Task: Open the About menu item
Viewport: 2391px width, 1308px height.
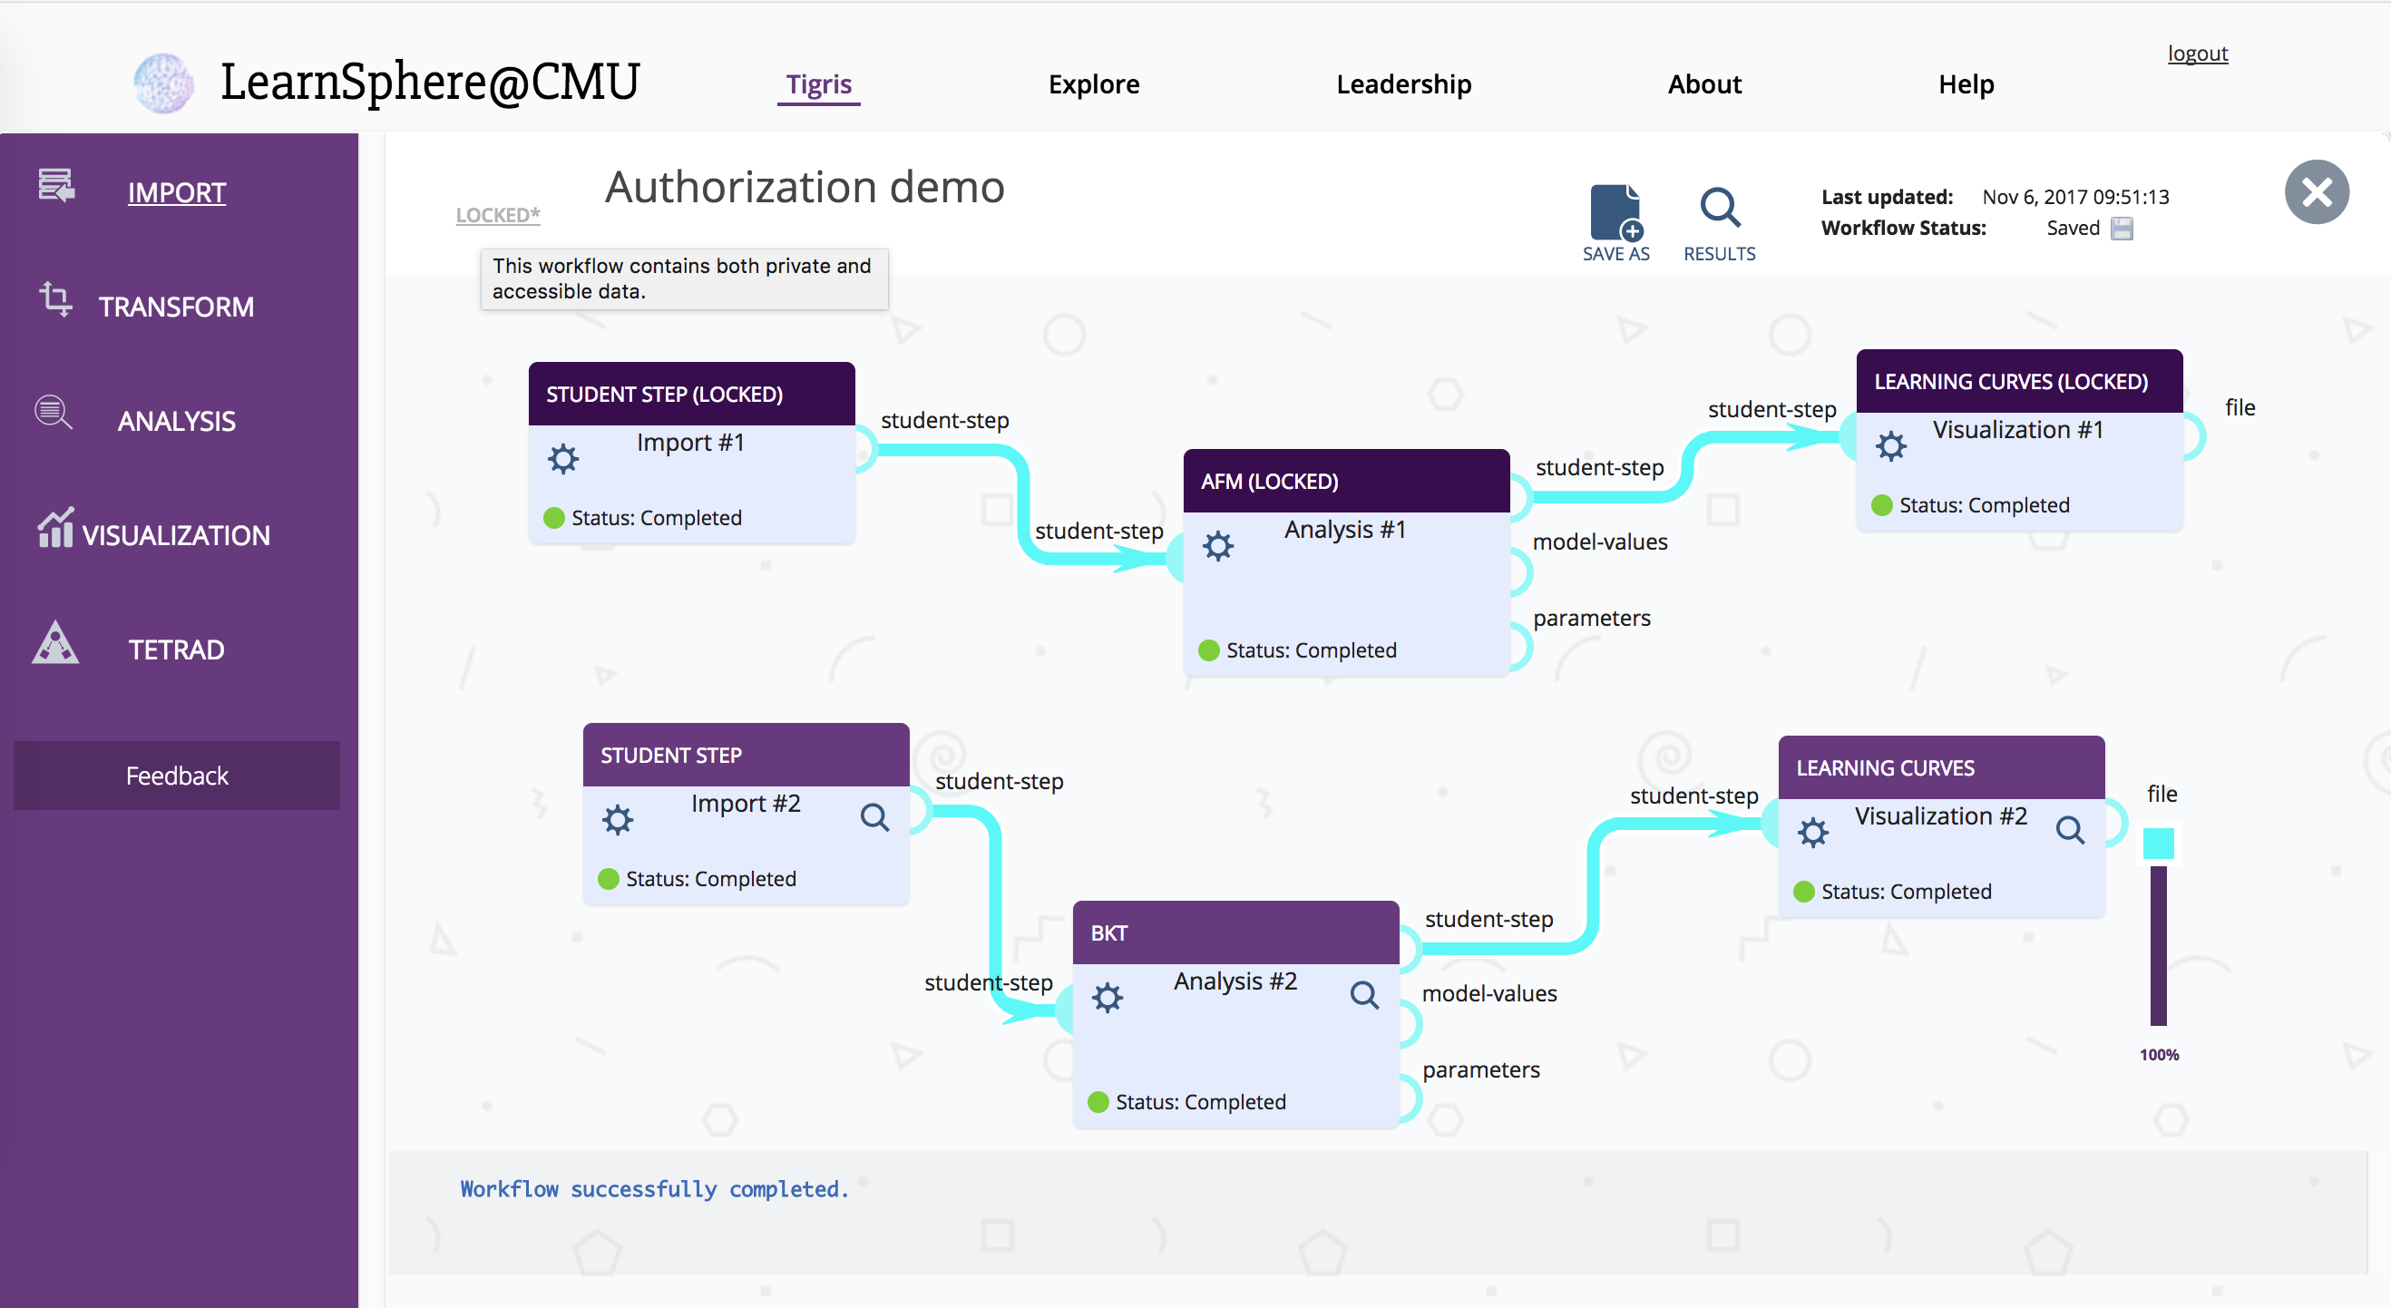Action: click(x=1704, y=84)
